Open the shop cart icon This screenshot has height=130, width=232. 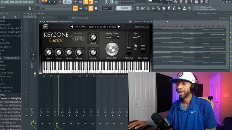190,8
